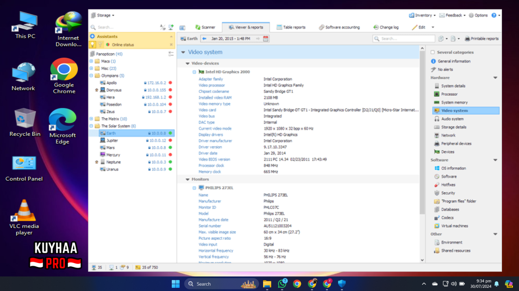The height and width of the screenshot is (291, 519).
Task: Open the Storage dropdown
Action: click(x=103, y=15)
